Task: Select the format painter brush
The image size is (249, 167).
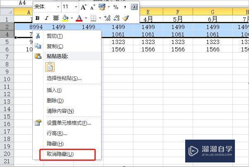Action: pyautogui.click(x=126, y=18)
